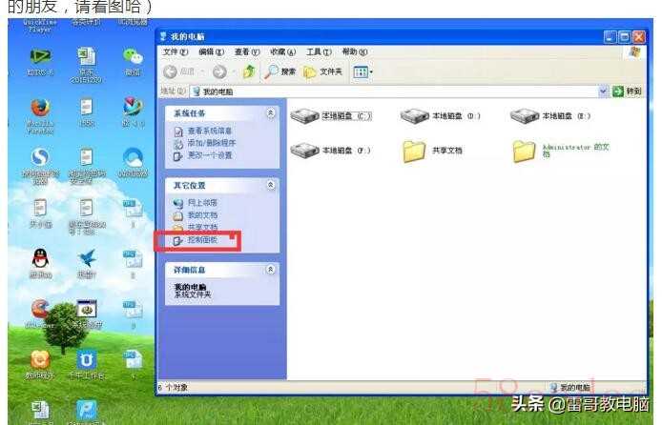This screenshot has height=425, width=662.
Task: Select Local Disk (E:) drive icon
Action: [525, 116]
